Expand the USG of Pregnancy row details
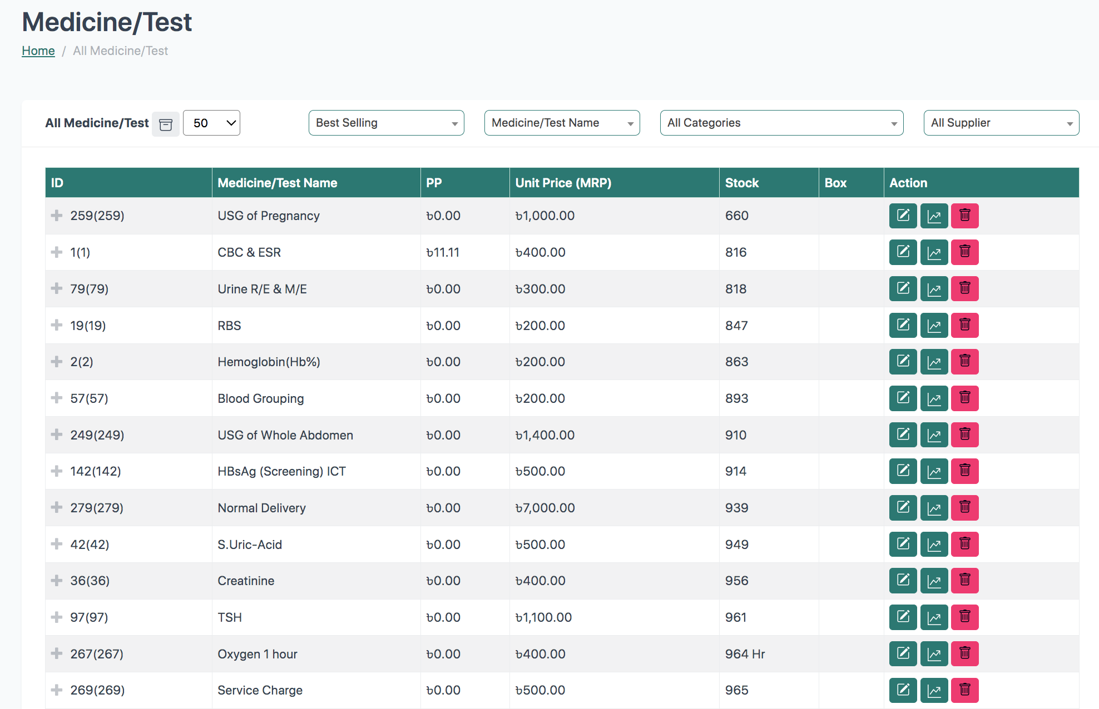This screenshot has height=709, width=1099. tap(57, 216)
